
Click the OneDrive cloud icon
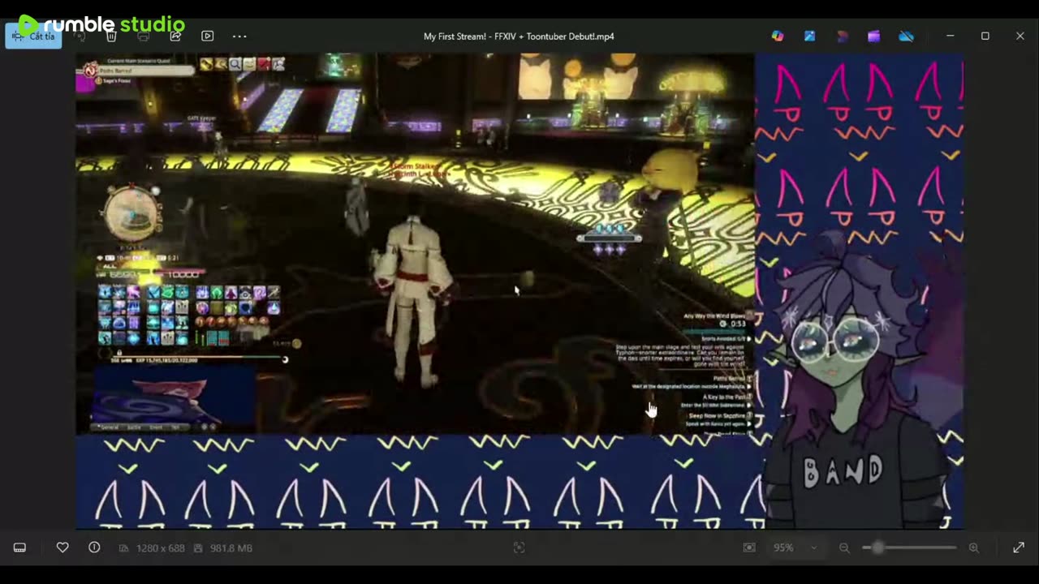click(906, 36)
